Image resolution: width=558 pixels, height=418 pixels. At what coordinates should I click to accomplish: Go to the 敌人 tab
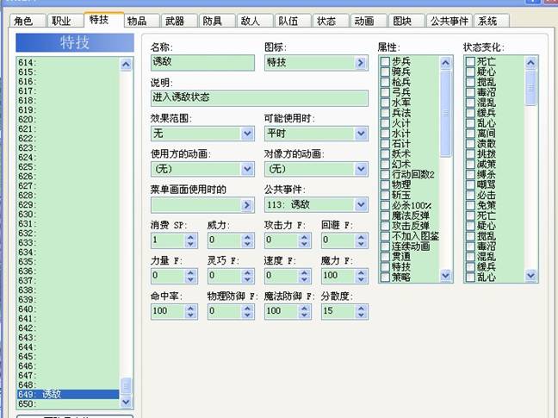point(255,21)
